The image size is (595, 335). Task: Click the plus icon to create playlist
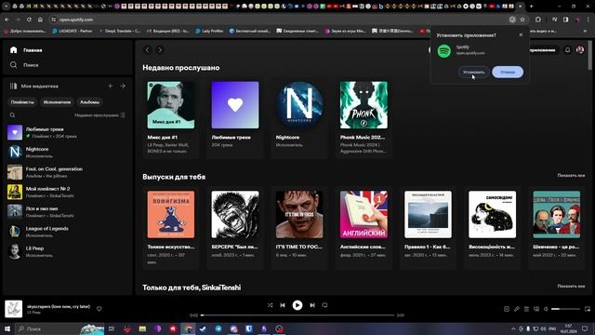click(x=111, y=87)
